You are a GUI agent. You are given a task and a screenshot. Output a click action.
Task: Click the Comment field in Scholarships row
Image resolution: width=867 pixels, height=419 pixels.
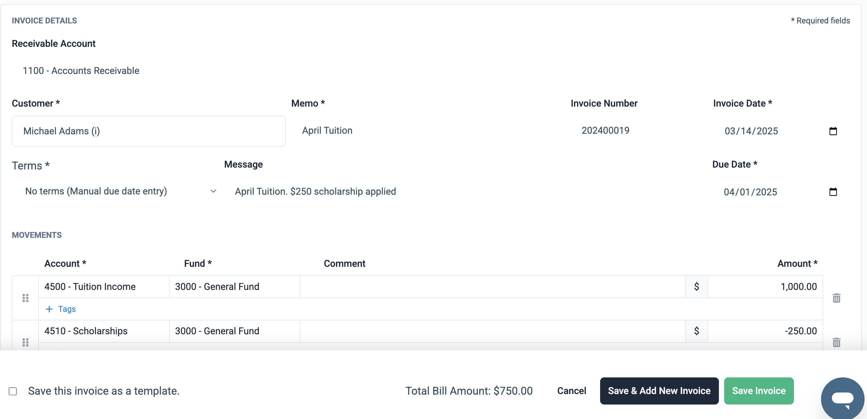point(492,331)
